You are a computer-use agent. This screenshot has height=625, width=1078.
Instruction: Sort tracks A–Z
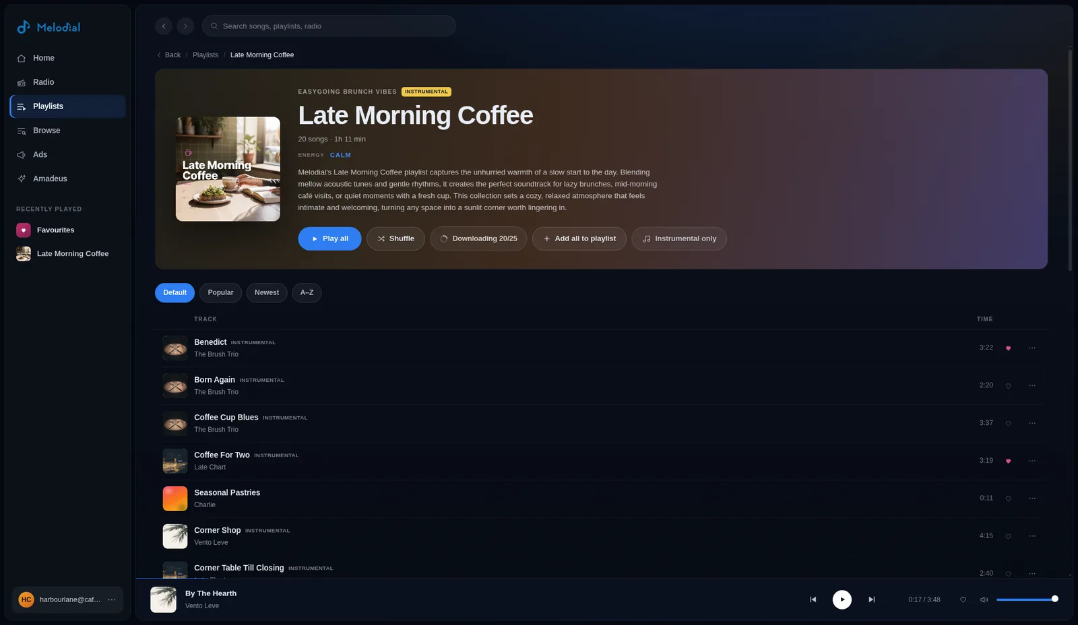click(307, 293)
